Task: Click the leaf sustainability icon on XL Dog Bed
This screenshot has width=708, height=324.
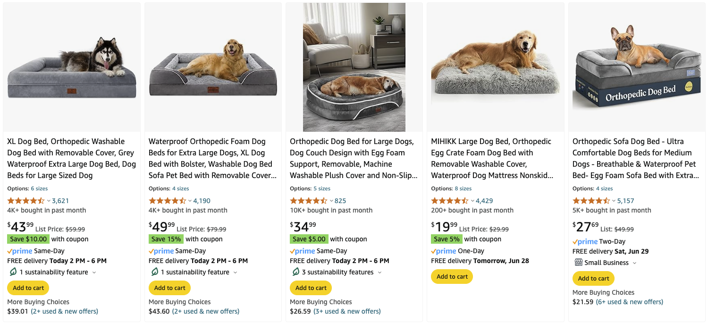Action: point(13,272)
